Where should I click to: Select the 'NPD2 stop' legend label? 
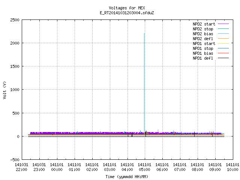(x=203, y=29)
